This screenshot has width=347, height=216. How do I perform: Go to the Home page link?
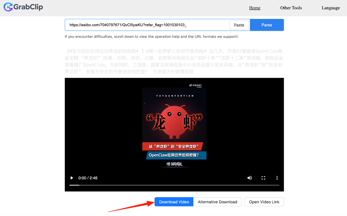[255, 8]
